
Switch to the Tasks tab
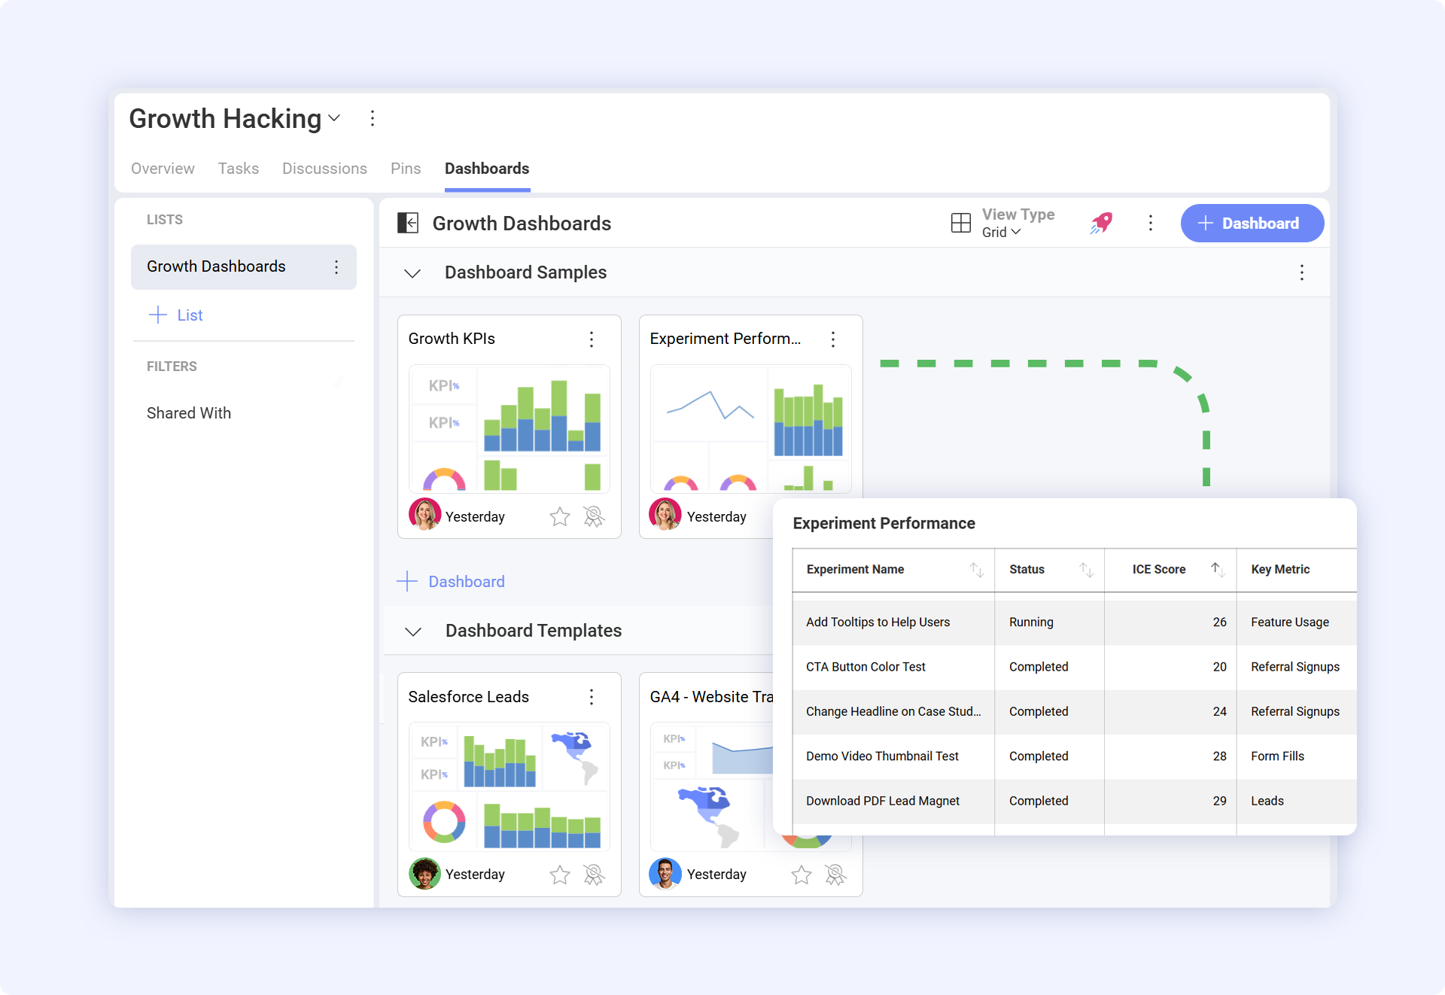click(239, 169)
